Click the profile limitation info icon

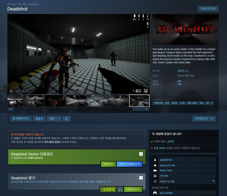coord(155,181)
